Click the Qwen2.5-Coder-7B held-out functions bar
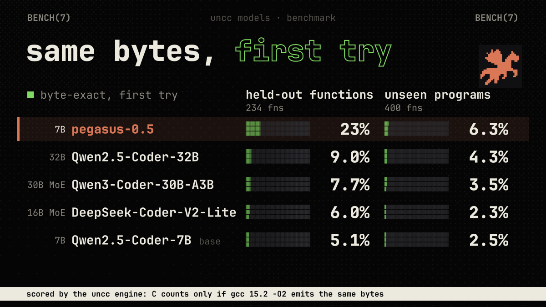Screen dimensions: 546x307 (x=278, y=240)
